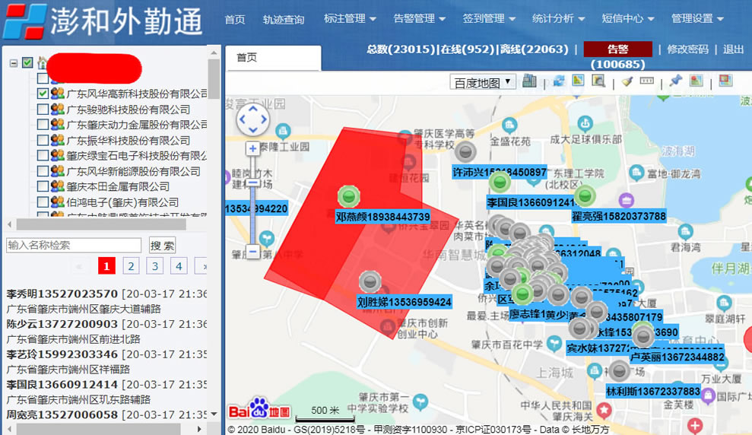Click the map picture icon after refresh
This screenshot has height=435, width=752.
click(x=578, y=81)
